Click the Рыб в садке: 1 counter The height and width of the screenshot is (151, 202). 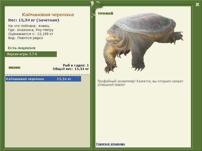(76, 65)
